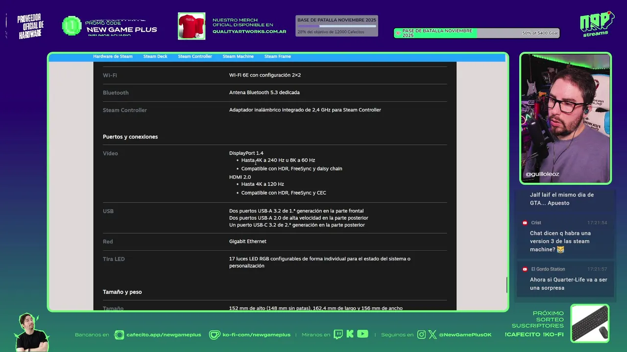Click the Tira LED row label
Viewport: 627px width, 352px height.
[x=114, y=259]
